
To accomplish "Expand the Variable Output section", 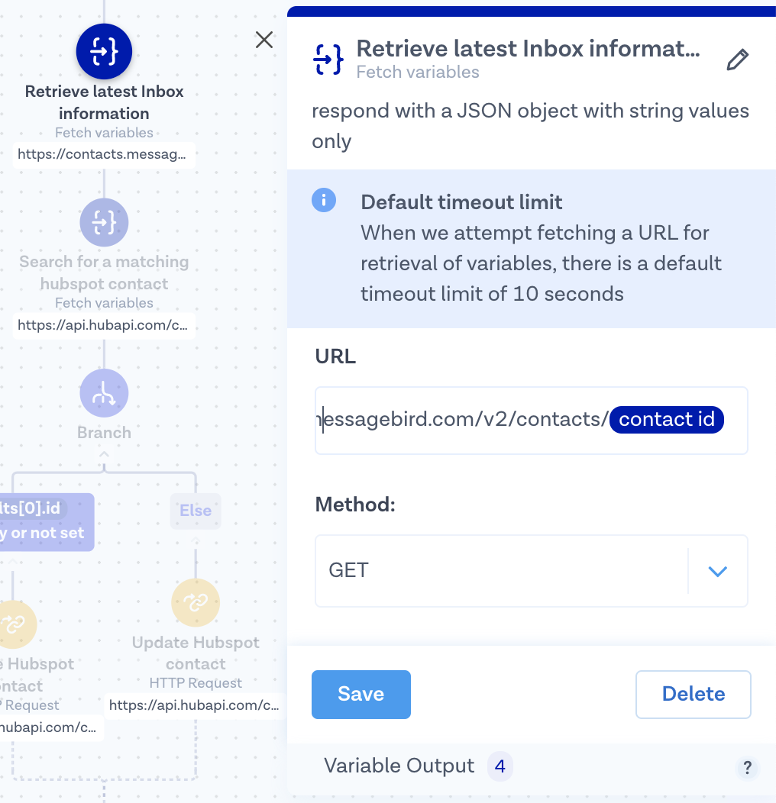I will tap(399, 766).
